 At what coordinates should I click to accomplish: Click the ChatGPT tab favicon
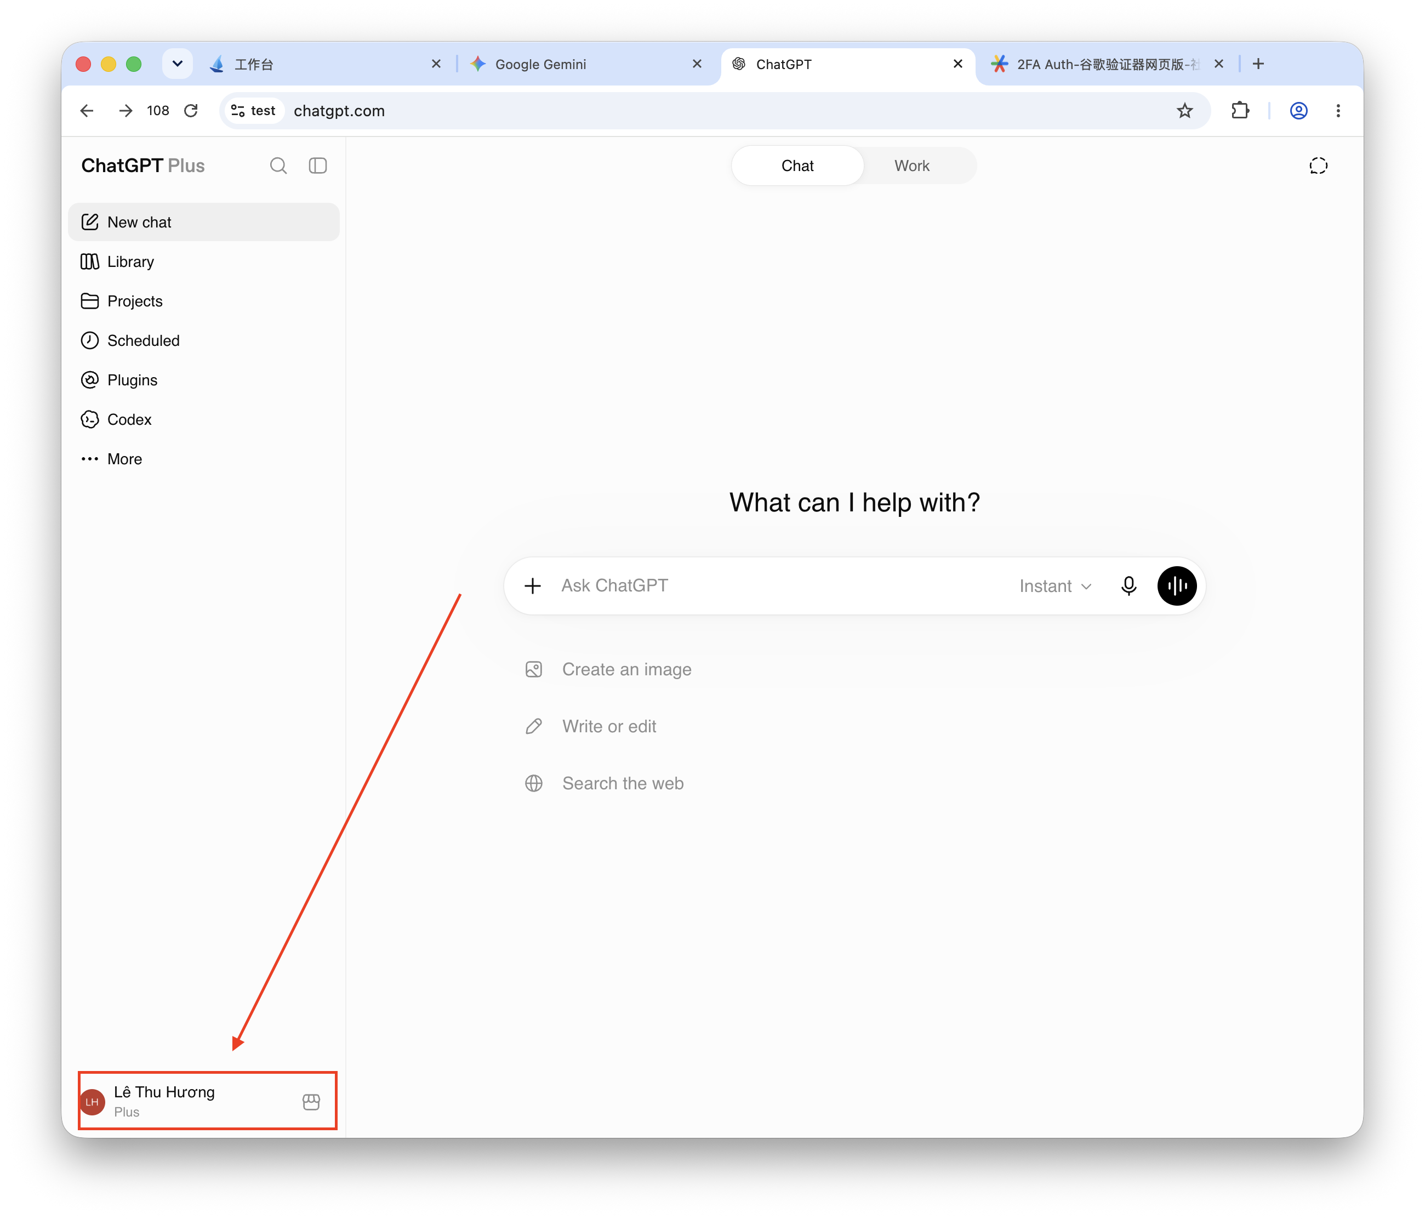[739, 64]
